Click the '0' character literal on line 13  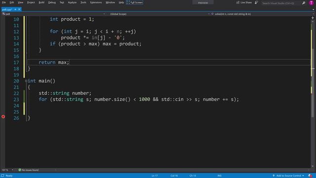coord(118,38)
